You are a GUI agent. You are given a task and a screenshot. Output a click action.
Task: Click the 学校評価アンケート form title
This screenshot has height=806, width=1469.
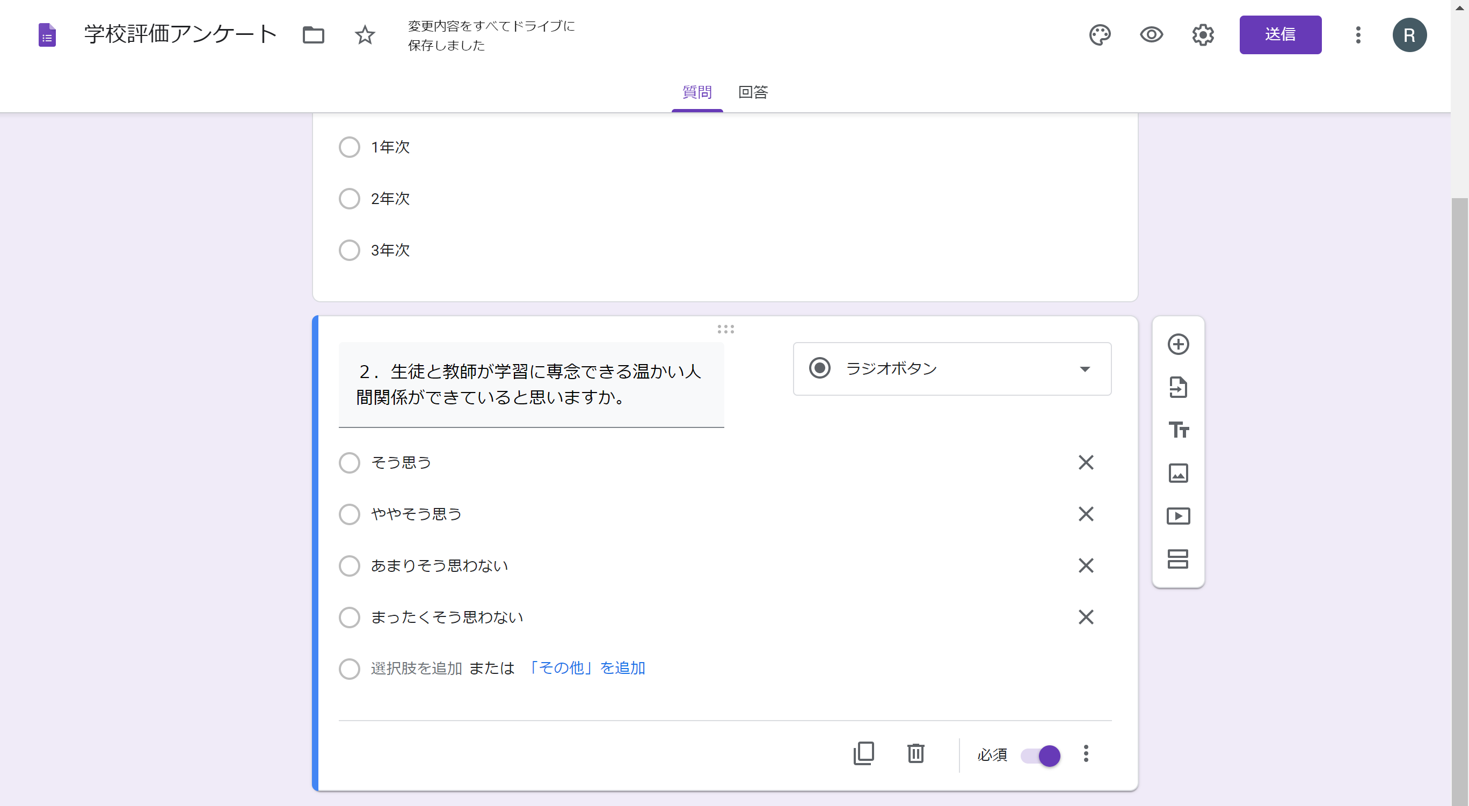(180, 34)
